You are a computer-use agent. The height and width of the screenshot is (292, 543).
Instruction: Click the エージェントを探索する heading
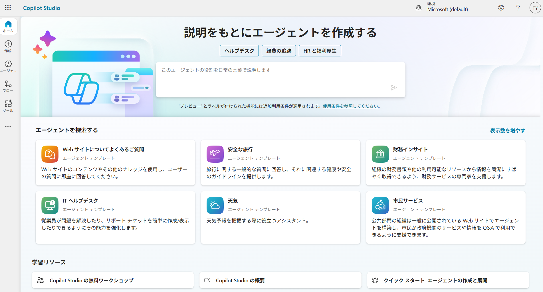pos(67,130)
